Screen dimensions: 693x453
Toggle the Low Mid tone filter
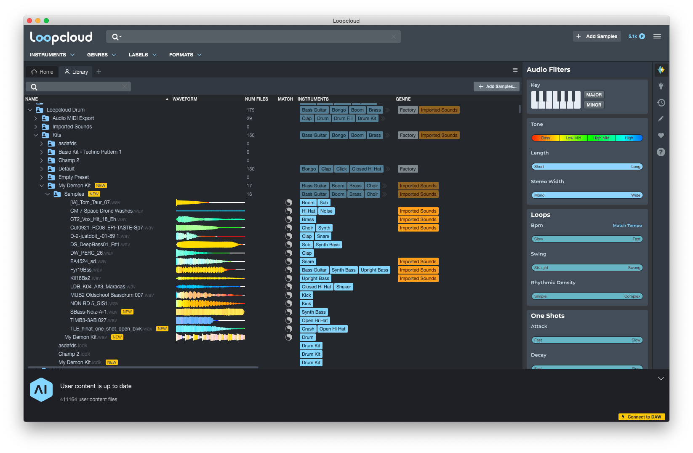point(573,138)
